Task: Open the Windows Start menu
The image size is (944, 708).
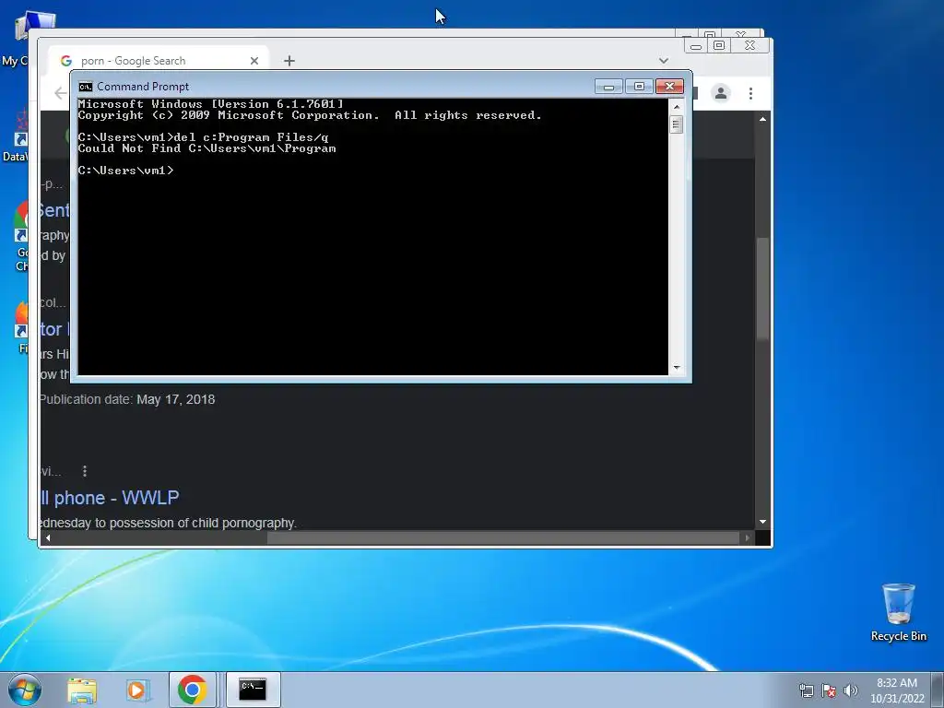Action: point(24,690)
